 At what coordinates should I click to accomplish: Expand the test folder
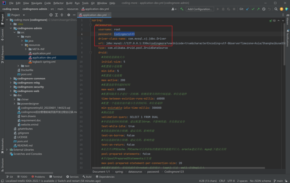click(18, 66)
